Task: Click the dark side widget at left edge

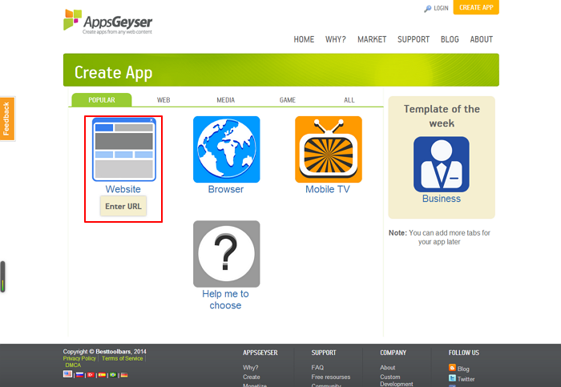Action: 2,277
